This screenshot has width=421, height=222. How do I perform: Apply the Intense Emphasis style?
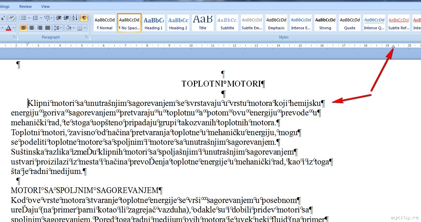coord(301,23)
